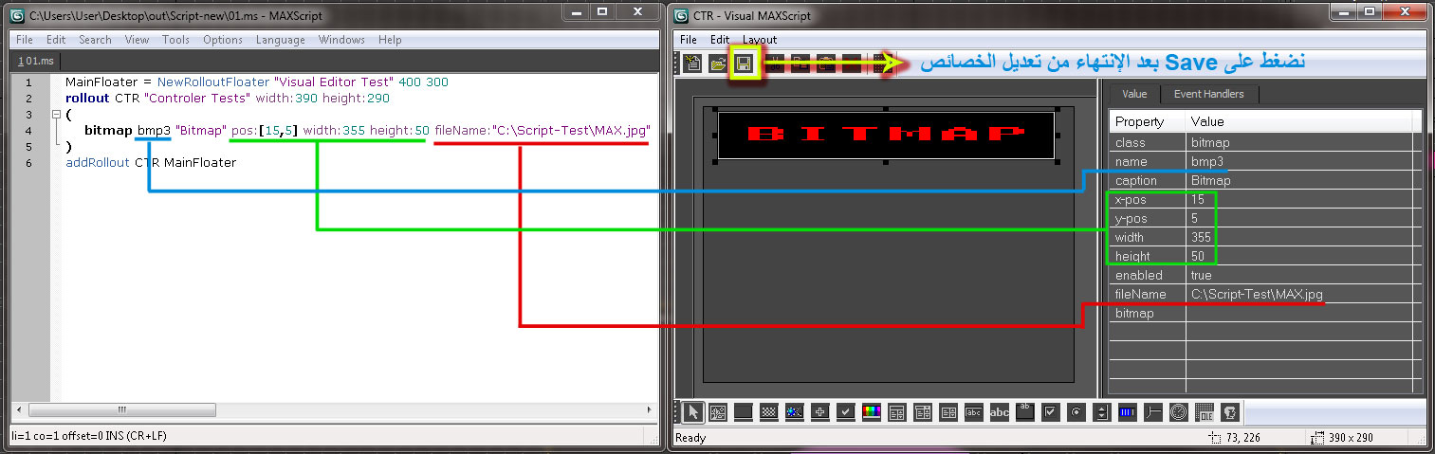Select the Map Button control tool
Viewport: 1435px width, 454px height.
point(769,412)
